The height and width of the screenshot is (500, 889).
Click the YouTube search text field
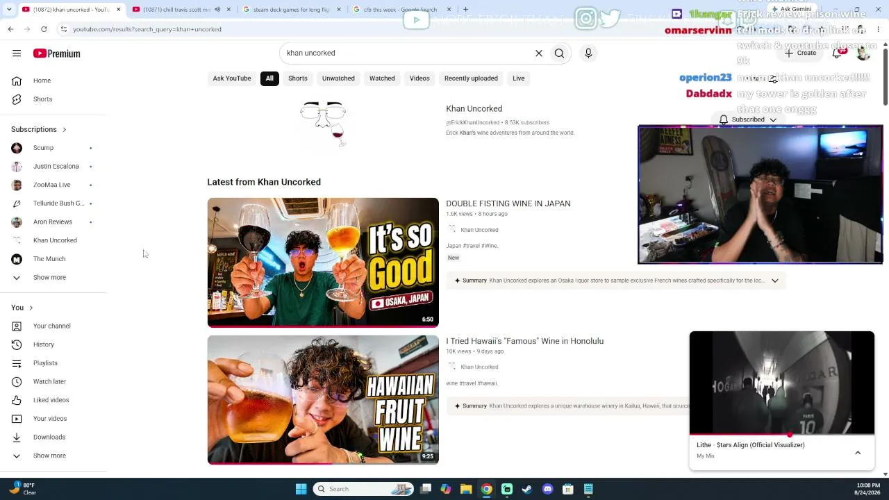click(406, 53)
